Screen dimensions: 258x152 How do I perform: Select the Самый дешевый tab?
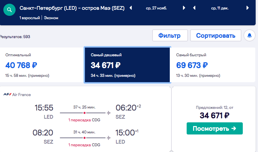point(127,65)
